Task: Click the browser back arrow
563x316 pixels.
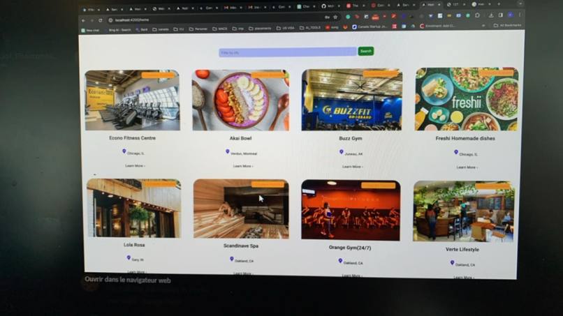Action: click(83, 21)
